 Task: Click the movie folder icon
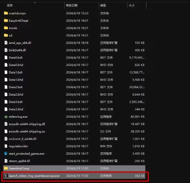[6, 28]
